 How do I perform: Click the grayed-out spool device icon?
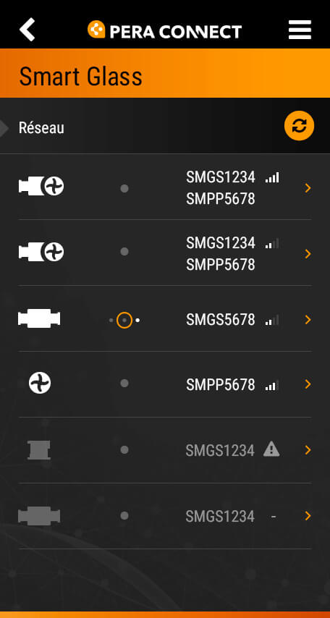click(39, 450)
